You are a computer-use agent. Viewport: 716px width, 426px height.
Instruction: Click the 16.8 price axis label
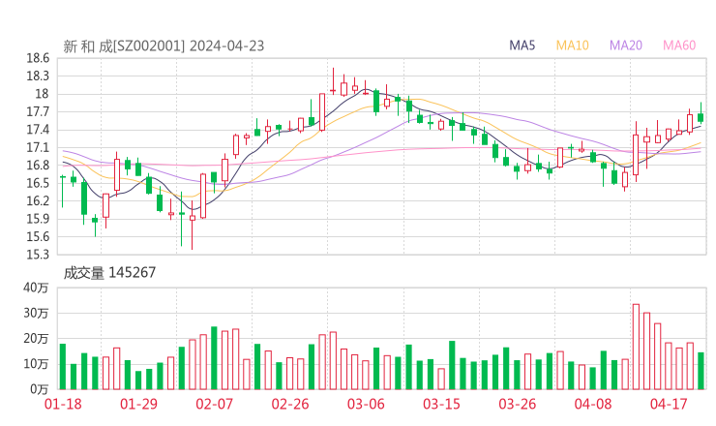[x=38, y=165]
